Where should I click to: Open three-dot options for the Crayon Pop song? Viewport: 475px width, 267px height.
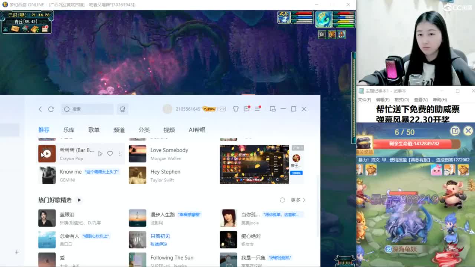coord(119,154)
